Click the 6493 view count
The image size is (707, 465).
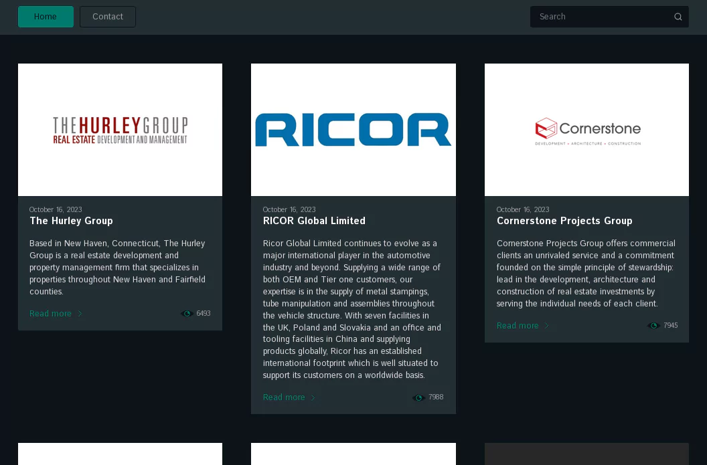coord(204,314)
